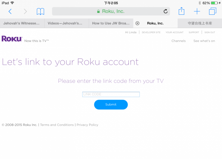The height and width of the screenshot is (159, 222).
Task: Open the bookmarks book icon
Action: pyautogui.click(x=40, y=11)
